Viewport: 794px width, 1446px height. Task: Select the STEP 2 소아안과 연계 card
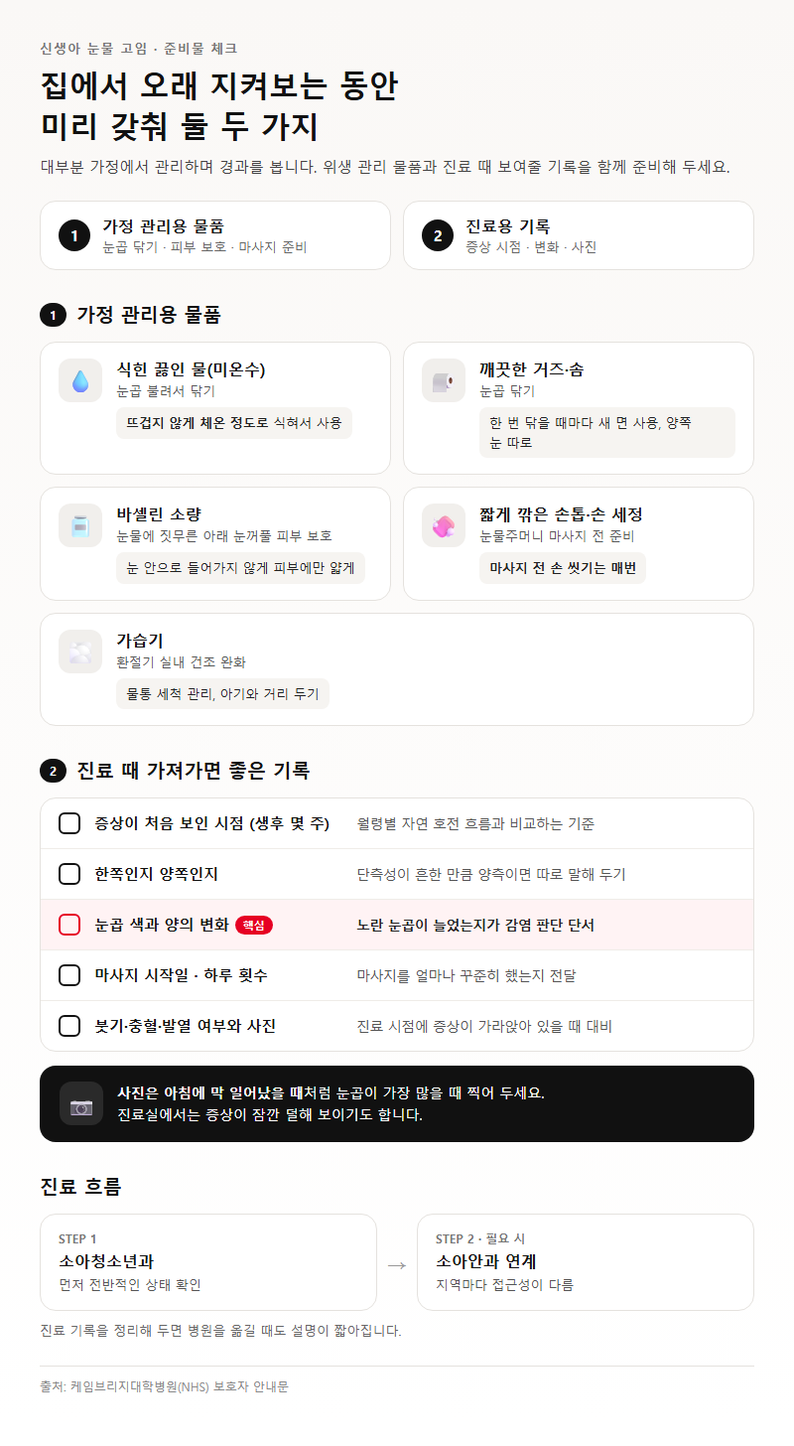tap(586, 1262)
